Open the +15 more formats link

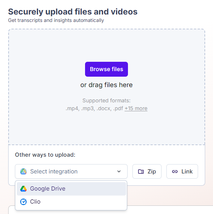(136, 108)
